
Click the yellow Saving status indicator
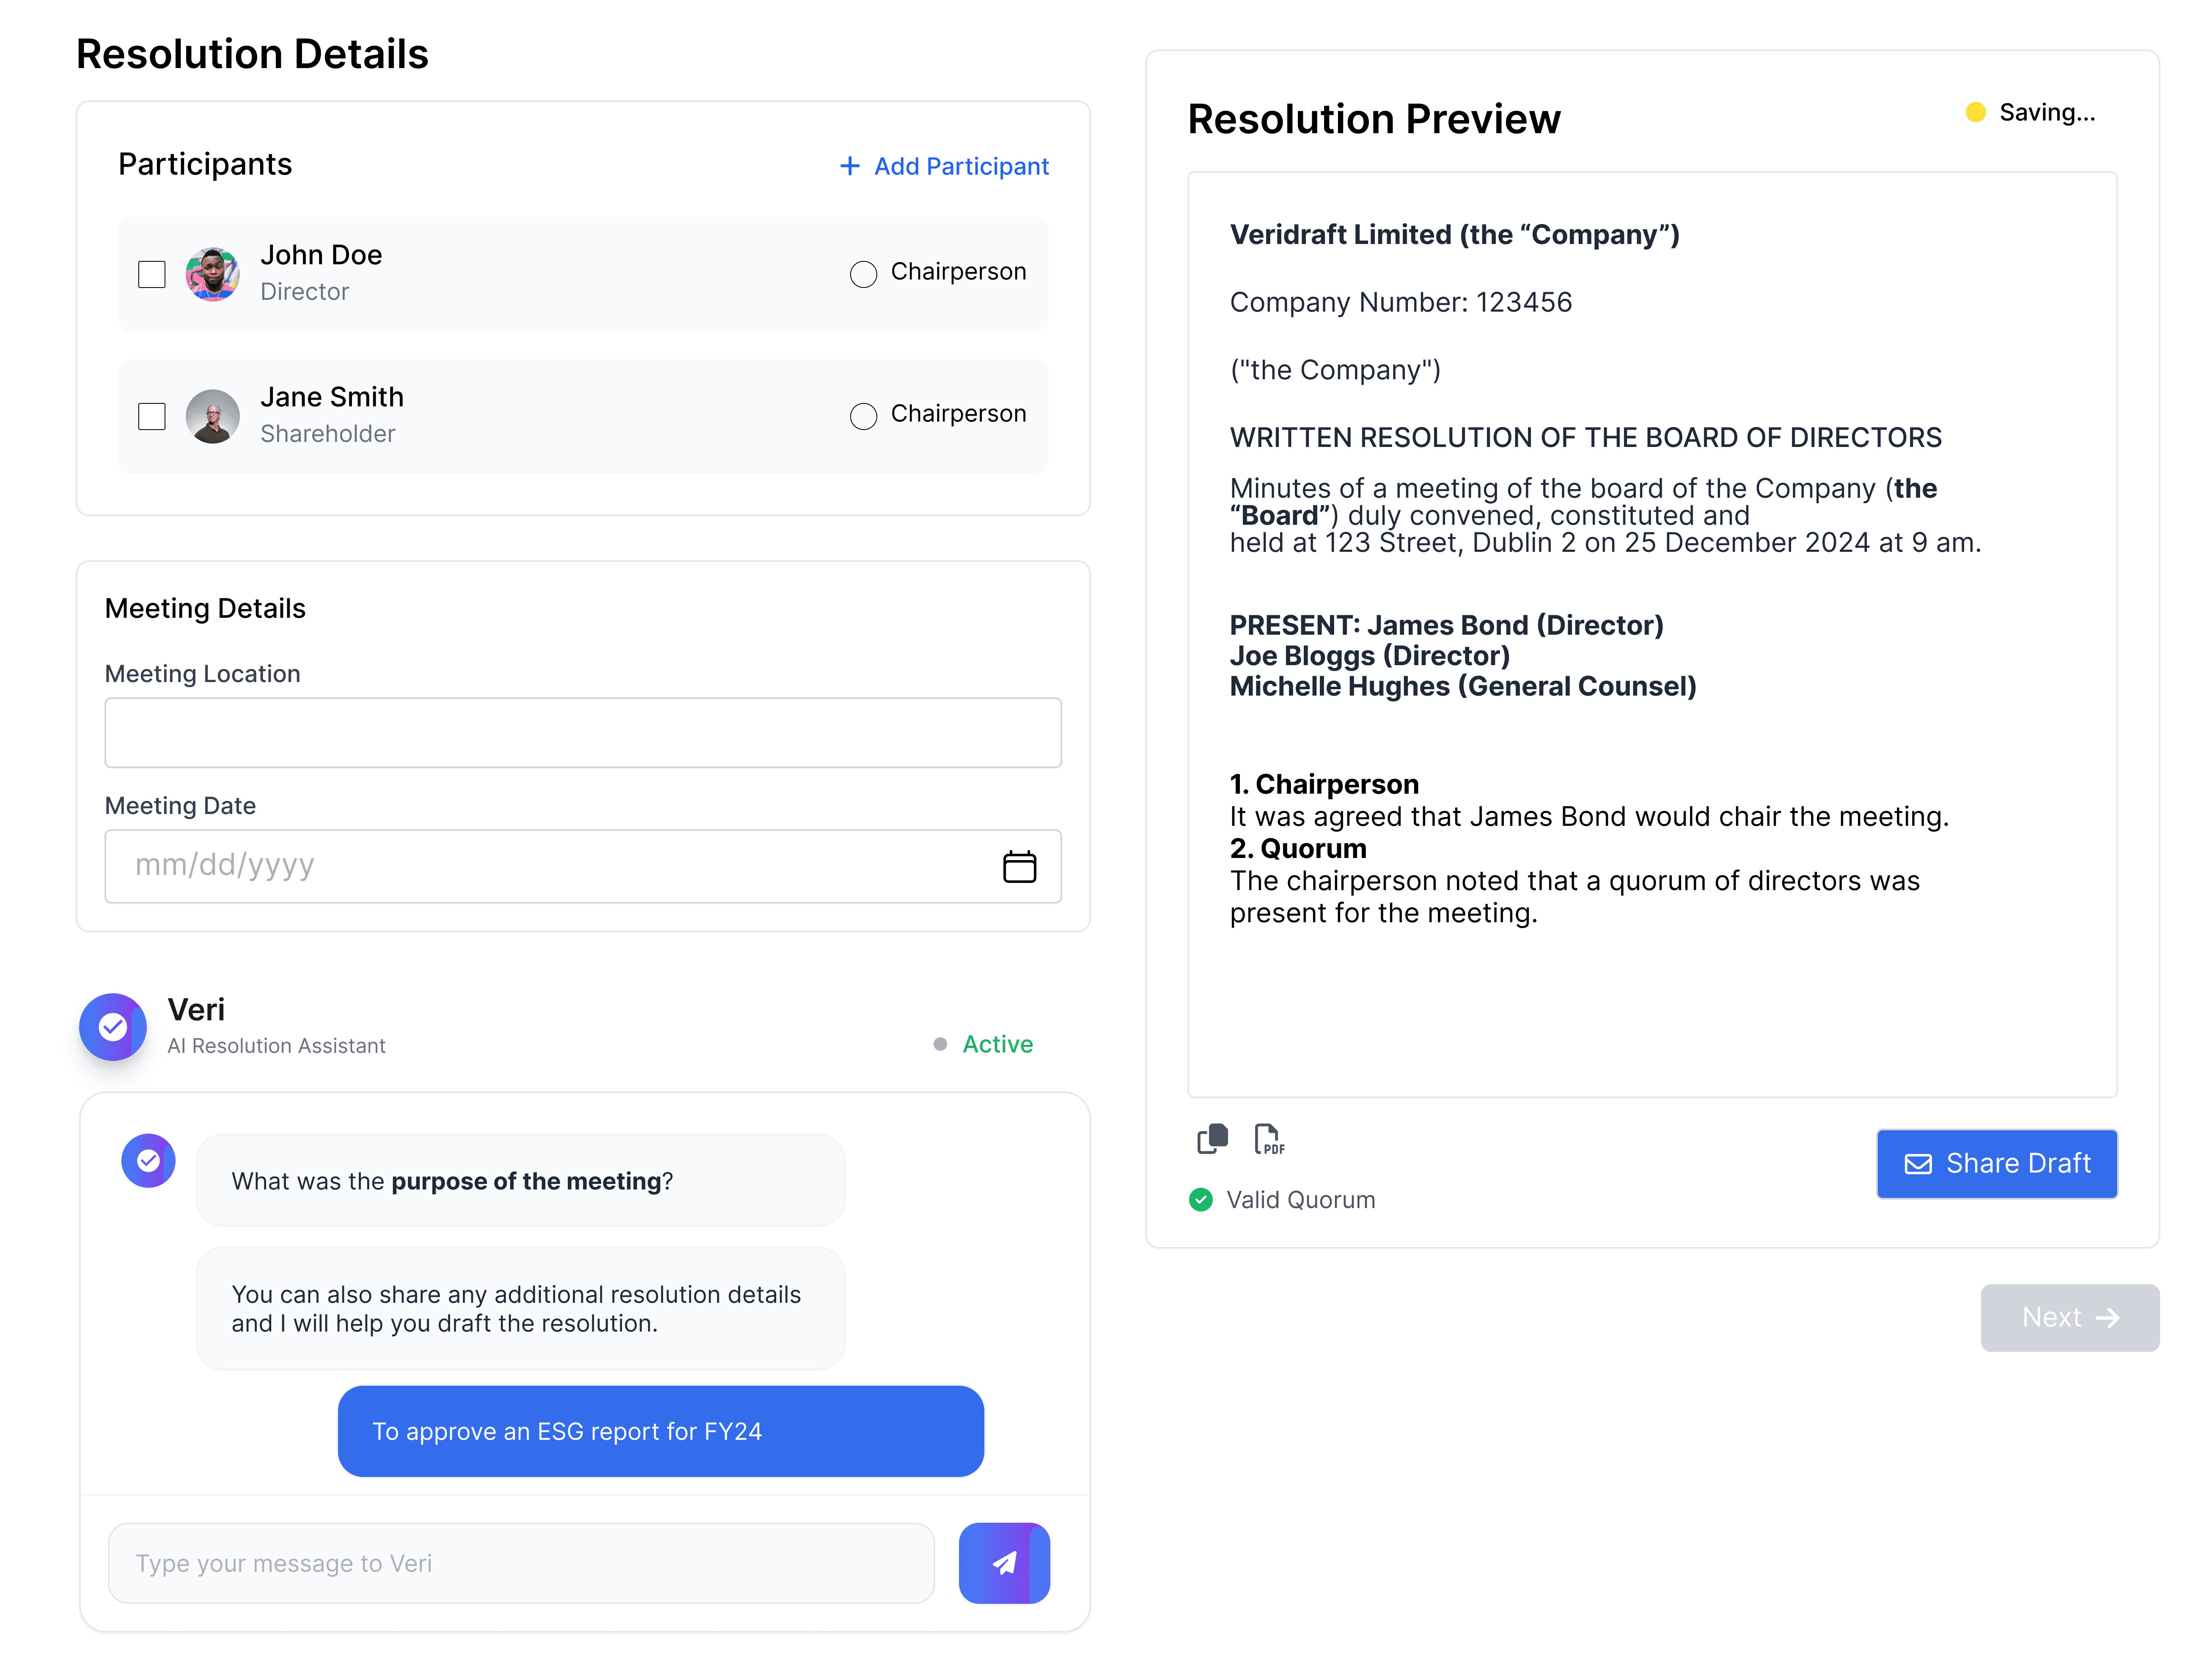(1975, 112)
